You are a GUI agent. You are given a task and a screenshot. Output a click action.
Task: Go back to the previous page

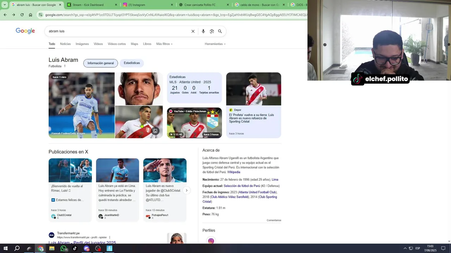[x=5, y=15]
